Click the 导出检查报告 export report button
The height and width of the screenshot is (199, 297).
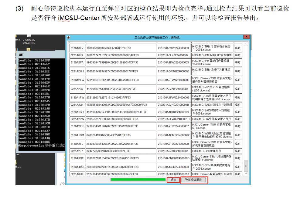[x=193, y=180]
